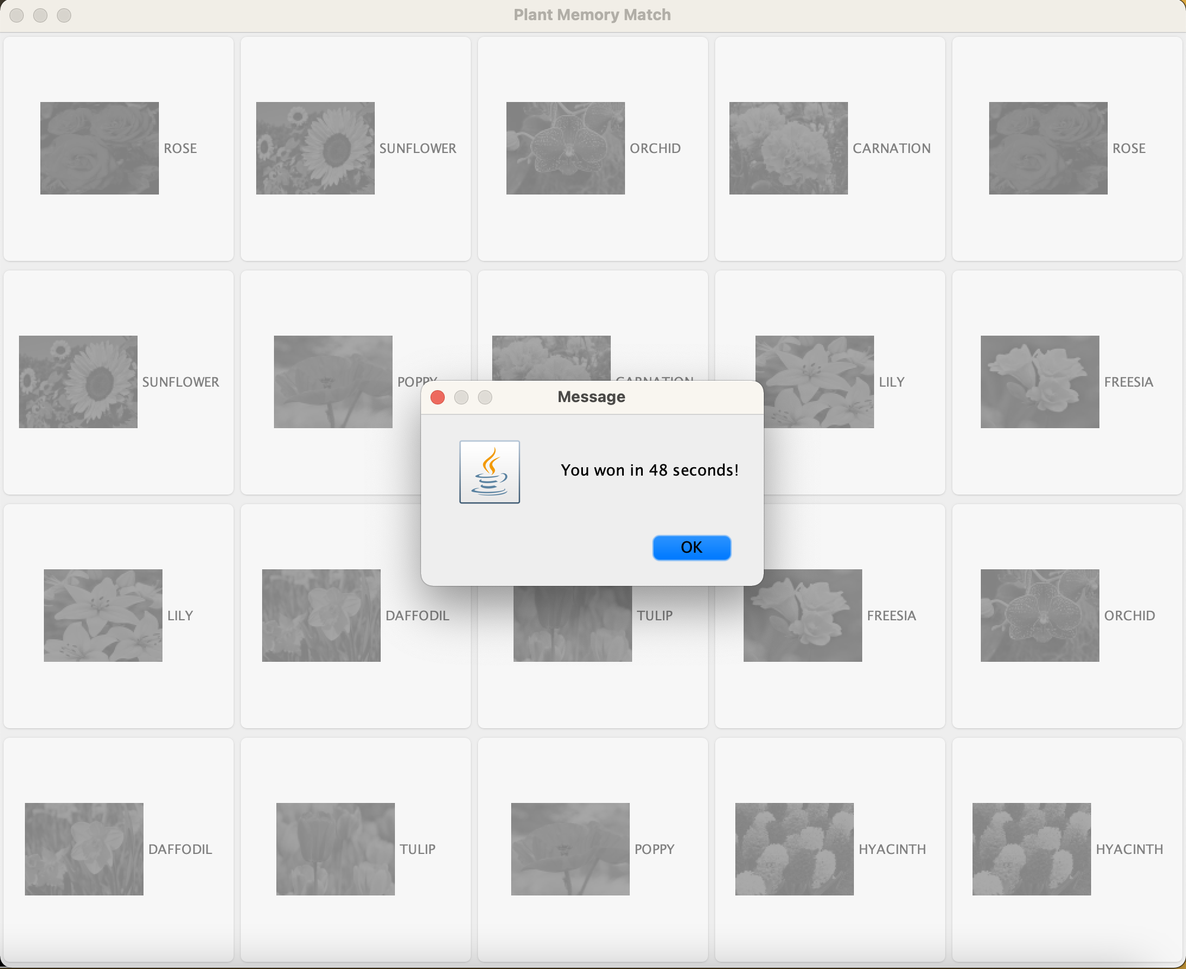Click the hyacinth image in bottom-right card
The image size is (1186, 969).
(x=1031, y=849)
